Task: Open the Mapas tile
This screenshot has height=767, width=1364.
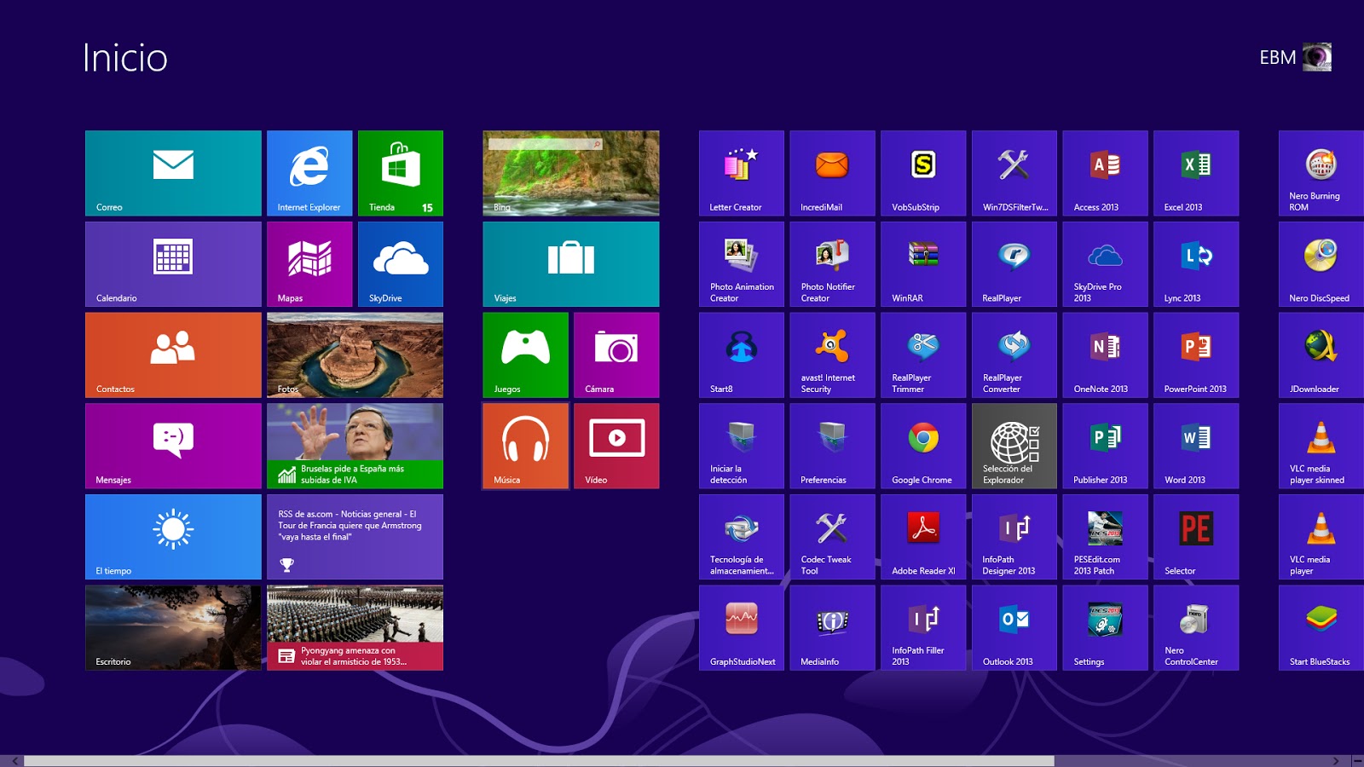Action: [309, 264]
